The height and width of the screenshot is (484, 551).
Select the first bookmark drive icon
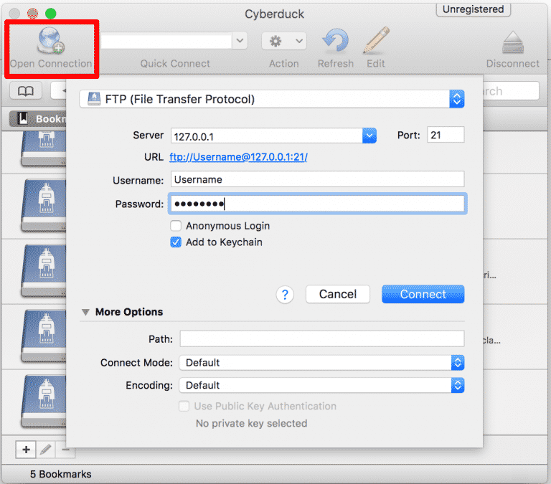coord(43,148)
